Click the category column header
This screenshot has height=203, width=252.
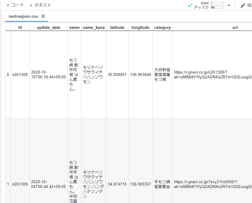162,27
